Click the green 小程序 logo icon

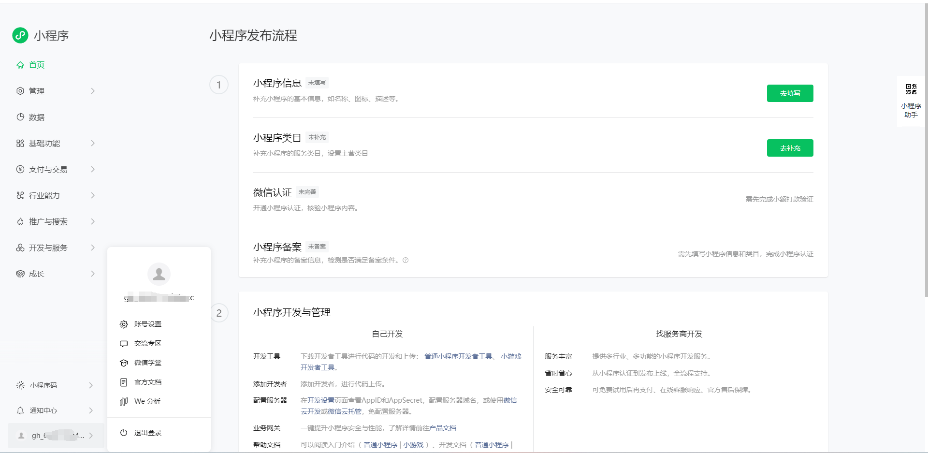(x=20, y=35)
